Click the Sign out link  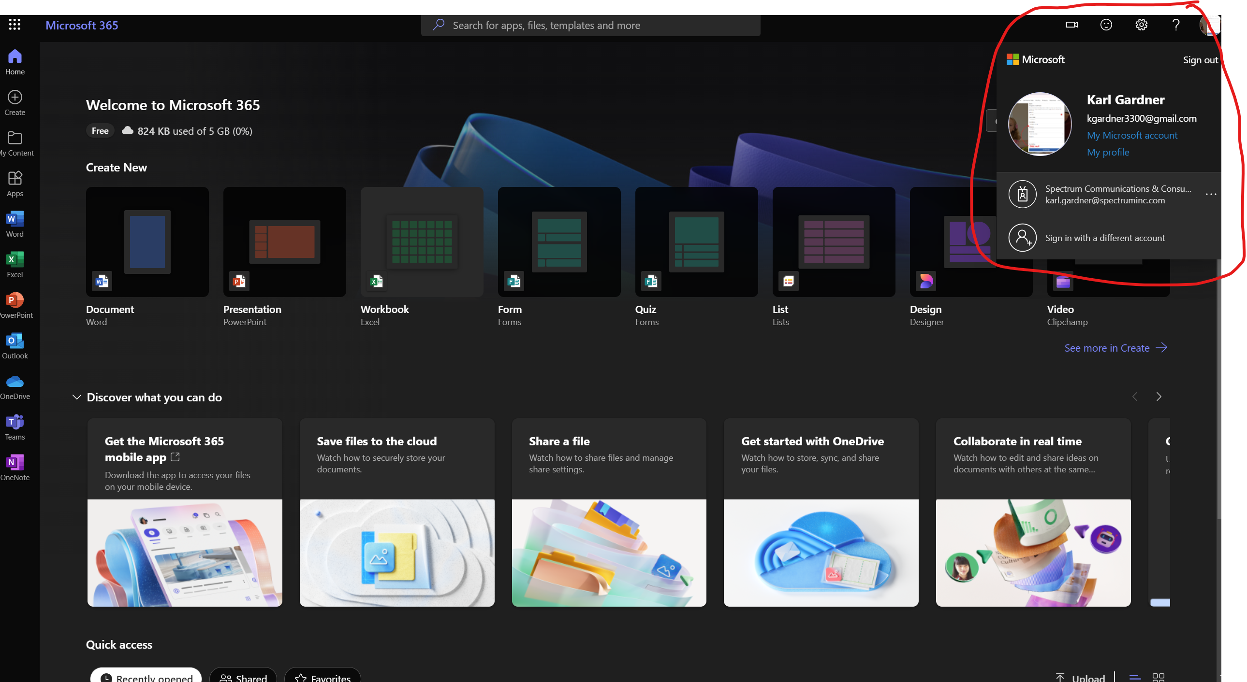1200,60
